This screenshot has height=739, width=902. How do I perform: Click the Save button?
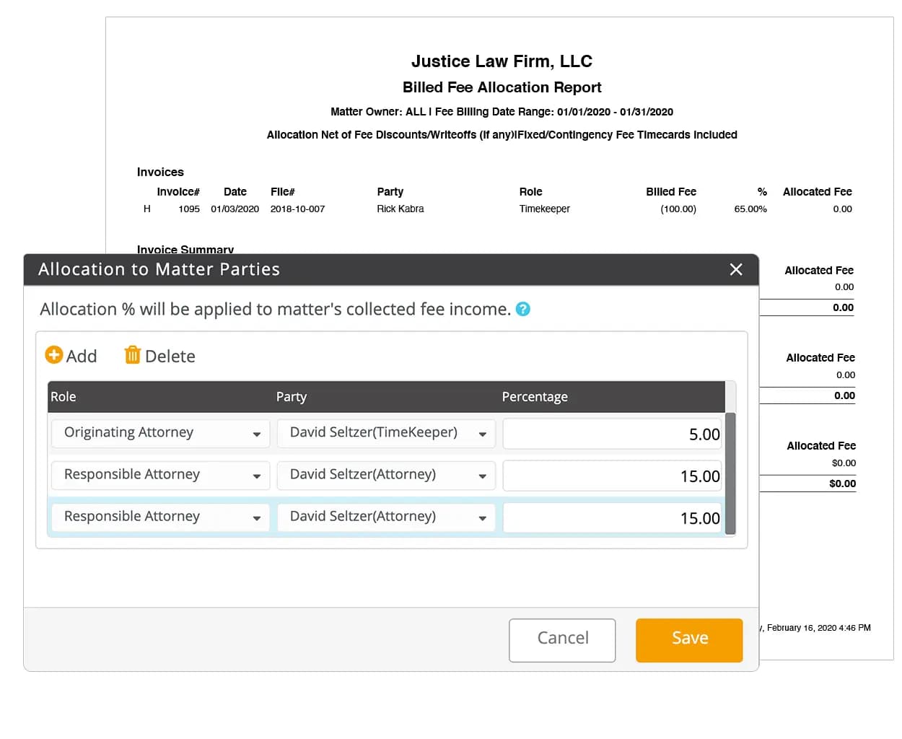[x=689, y=640]
